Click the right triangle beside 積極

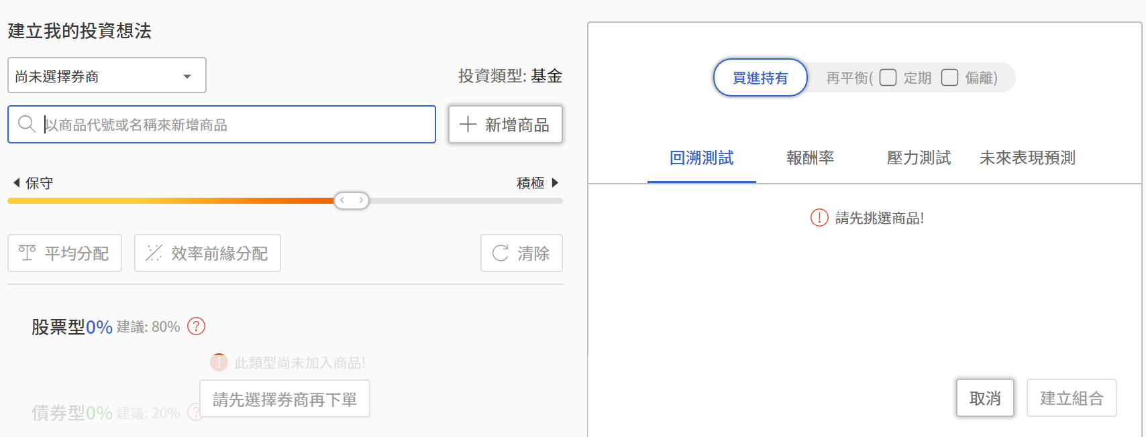point(555,182)
